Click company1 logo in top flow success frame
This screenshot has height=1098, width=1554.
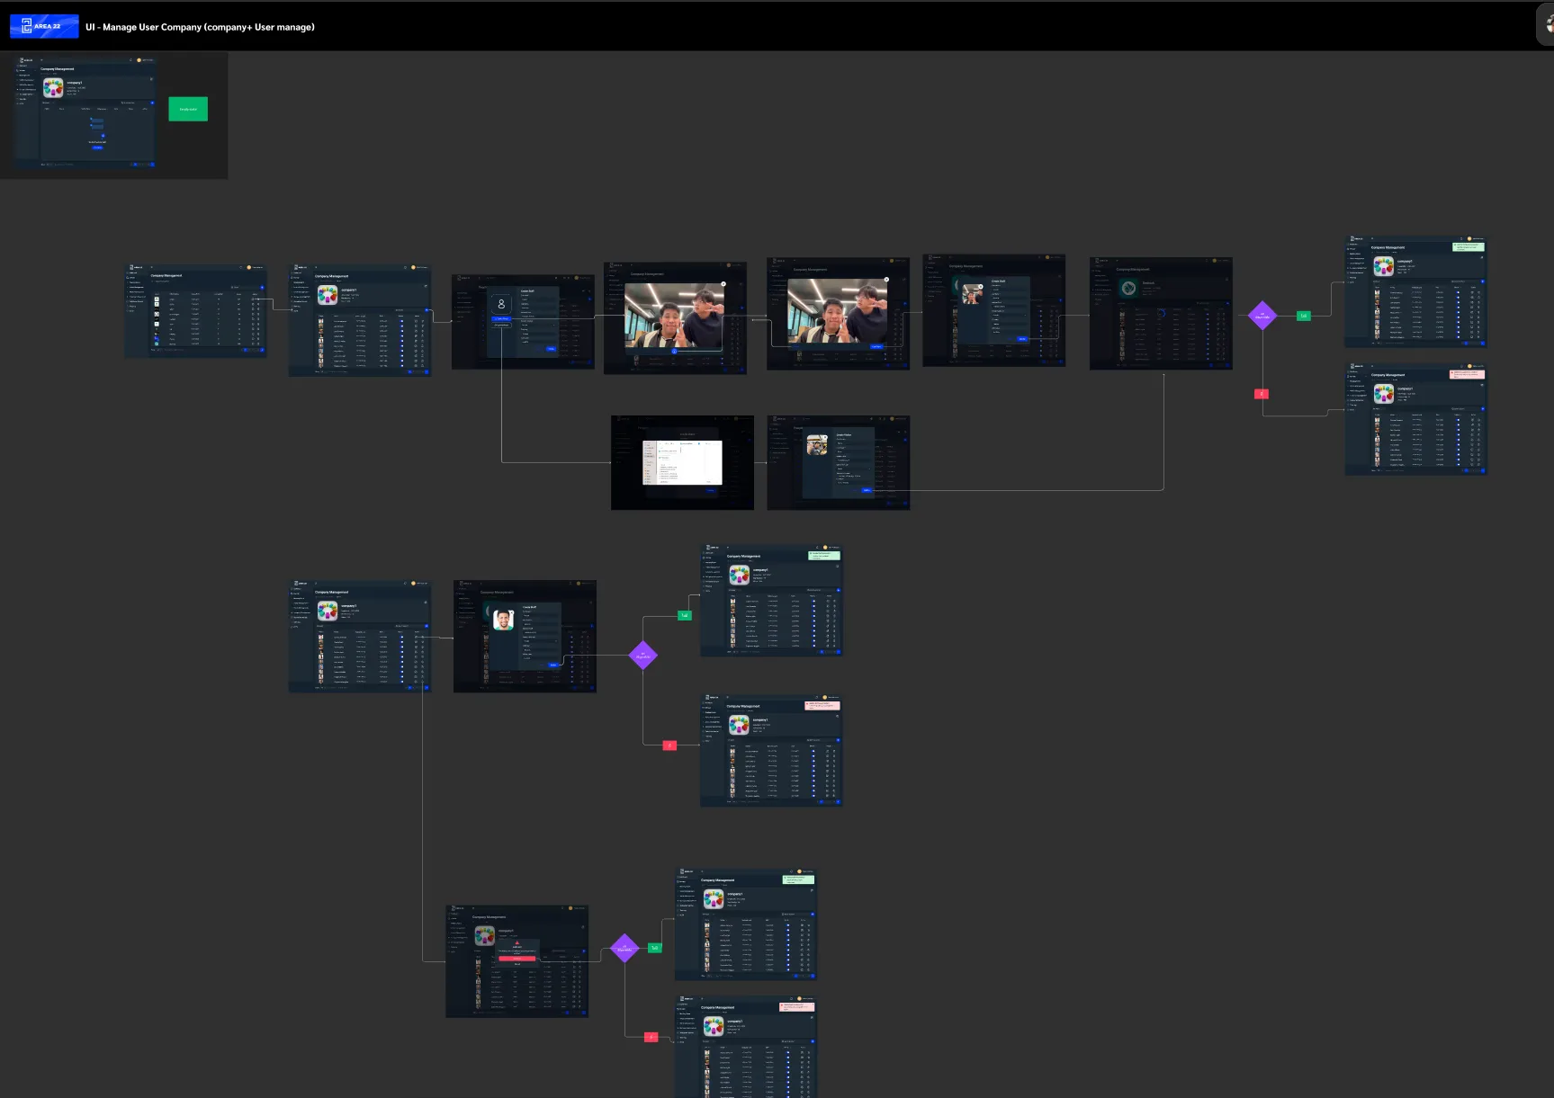tap(1384, 266)
